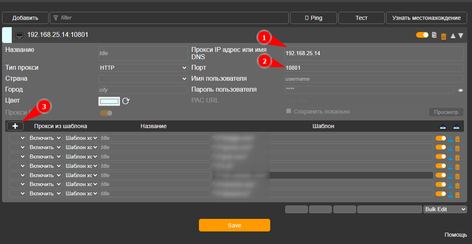Reveal password with the eye icon
This screenshot has height=244, width=472.
461,90
